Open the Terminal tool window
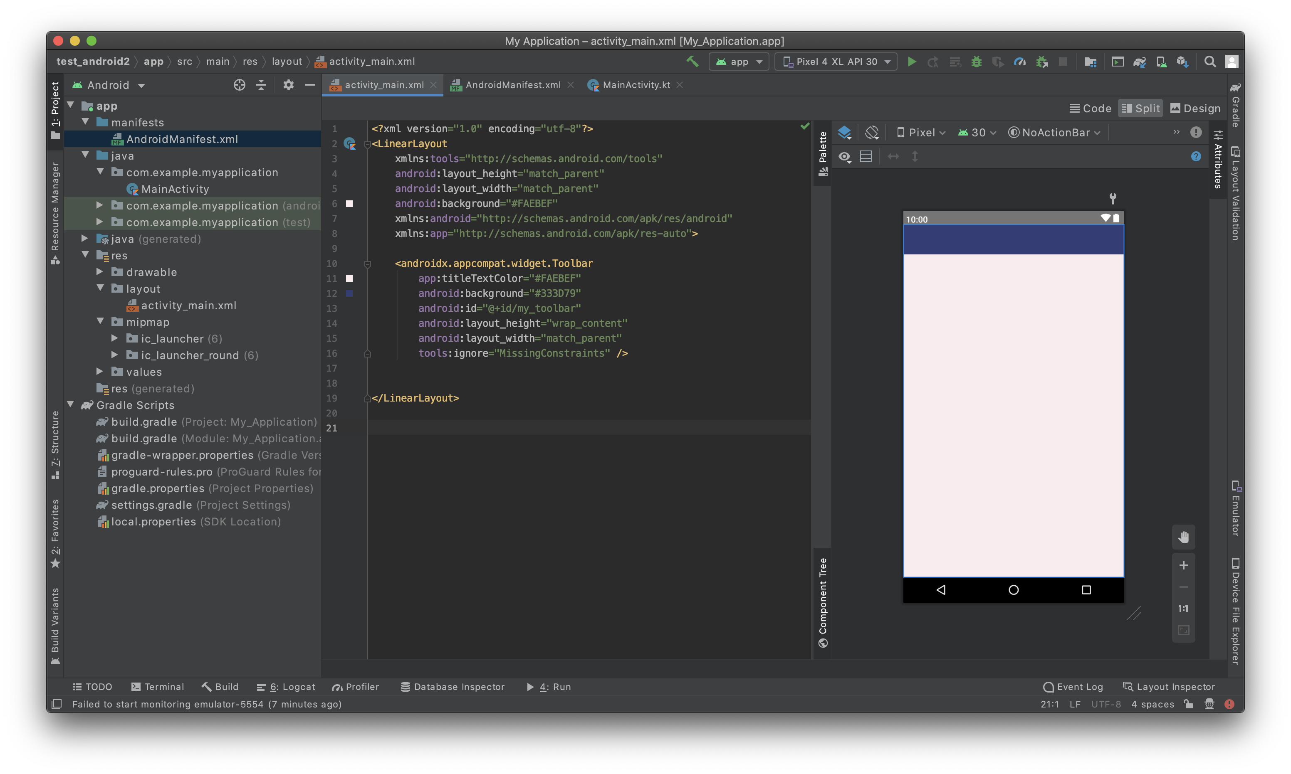Screen dimensions: 1291x774 (x=158, y=687)
